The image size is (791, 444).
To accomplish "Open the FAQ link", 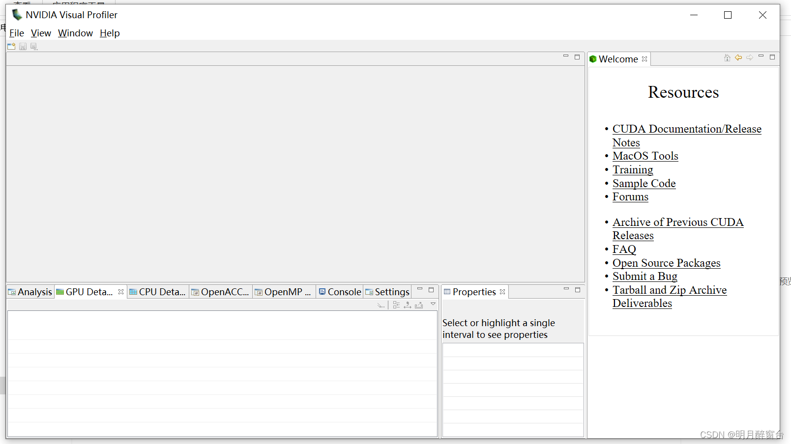I will (624, 249).
